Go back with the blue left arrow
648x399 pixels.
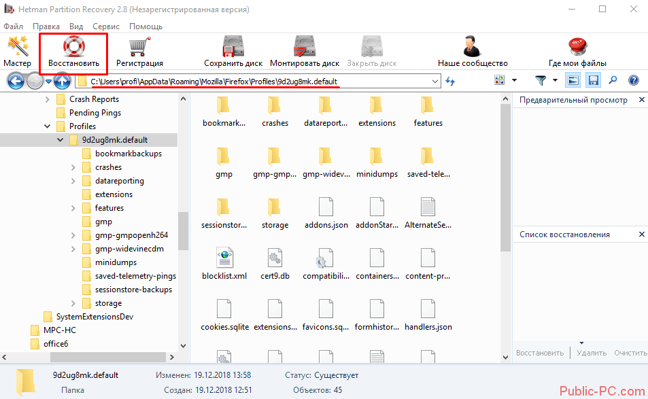coord(16,82)
